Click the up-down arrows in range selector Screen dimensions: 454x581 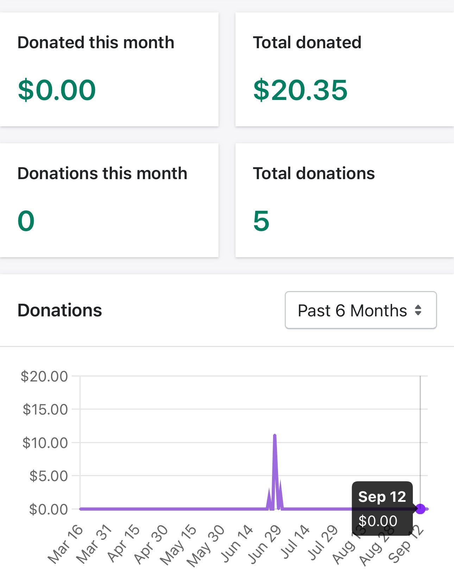point(418,310)
